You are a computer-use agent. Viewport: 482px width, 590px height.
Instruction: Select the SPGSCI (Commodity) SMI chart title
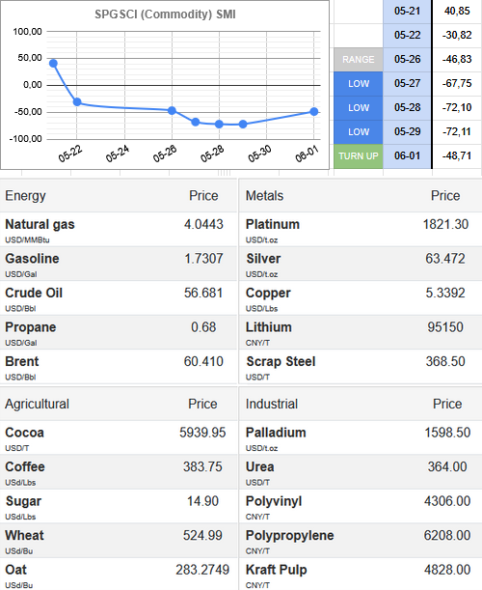[165, 14]
